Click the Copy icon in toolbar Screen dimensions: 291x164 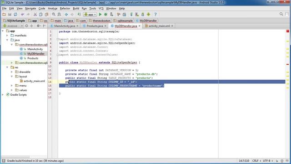point(41,14)
